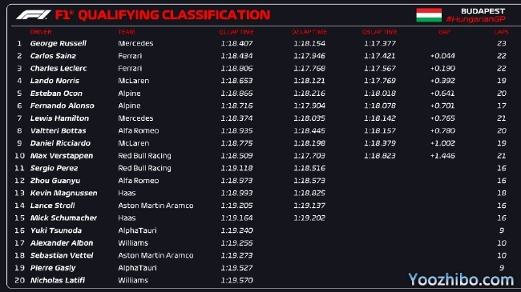521x292 pixels.
Task: Click the Red Bull Racing team for Perez
Action: pyautogui.click(x=144, y=168)
